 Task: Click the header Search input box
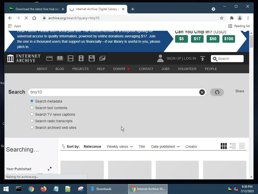click(227, 59)
